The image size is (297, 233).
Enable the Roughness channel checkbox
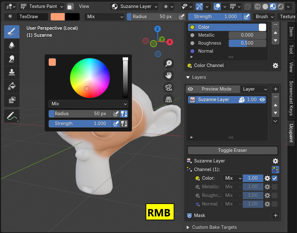point(274,195)
